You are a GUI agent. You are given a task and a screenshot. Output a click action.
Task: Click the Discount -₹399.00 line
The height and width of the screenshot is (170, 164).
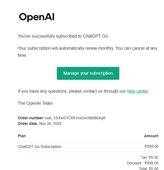(x=142, y=163)
